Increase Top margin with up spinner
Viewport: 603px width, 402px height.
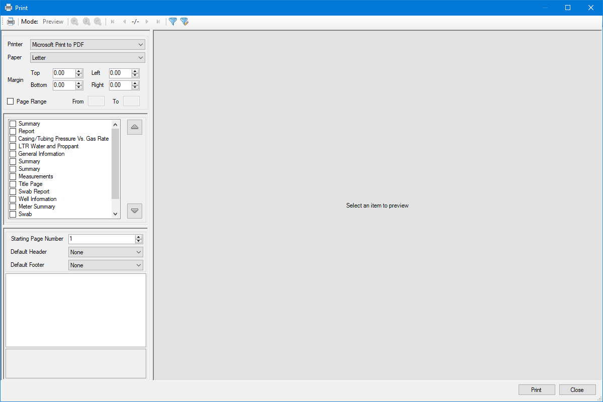[x=78, y=71]
